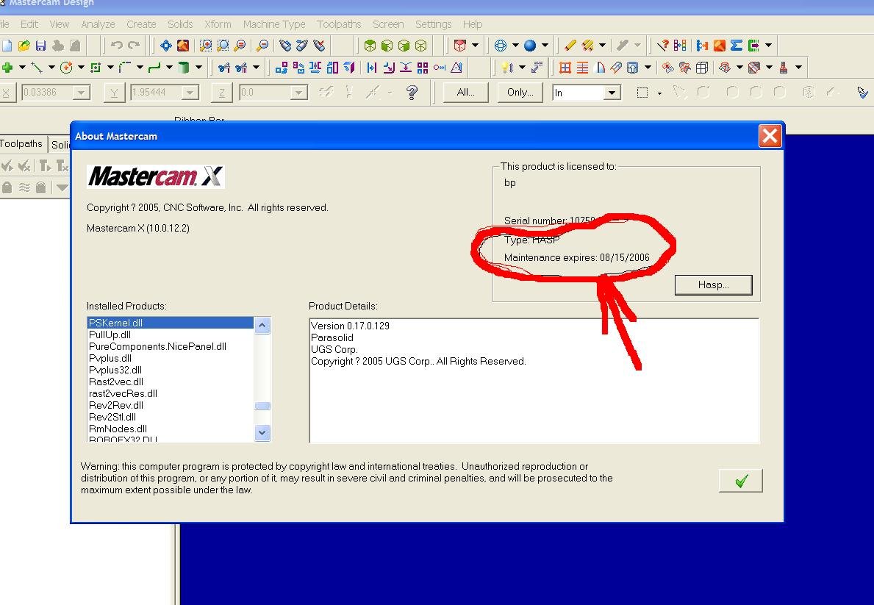Open the dropdown next to the red cube icon

pyautogui.click(x=475, y=45)
